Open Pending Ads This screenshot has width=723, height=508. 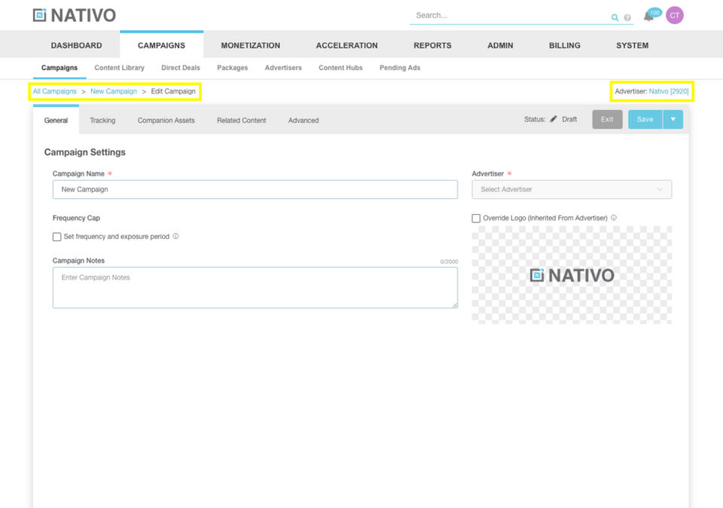point(400,68)
